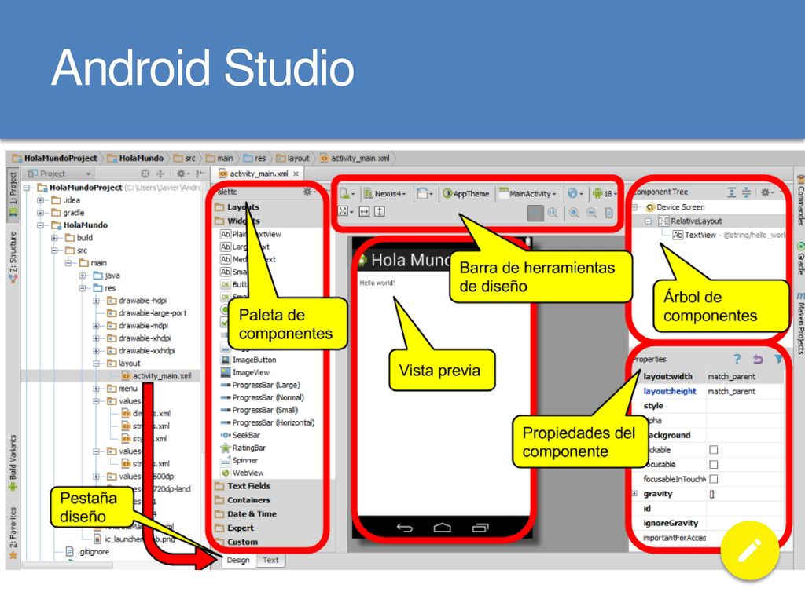This screenshot has width=805, height=603.
Task: Open the 2: Favorites side tab
Action: 13,533
